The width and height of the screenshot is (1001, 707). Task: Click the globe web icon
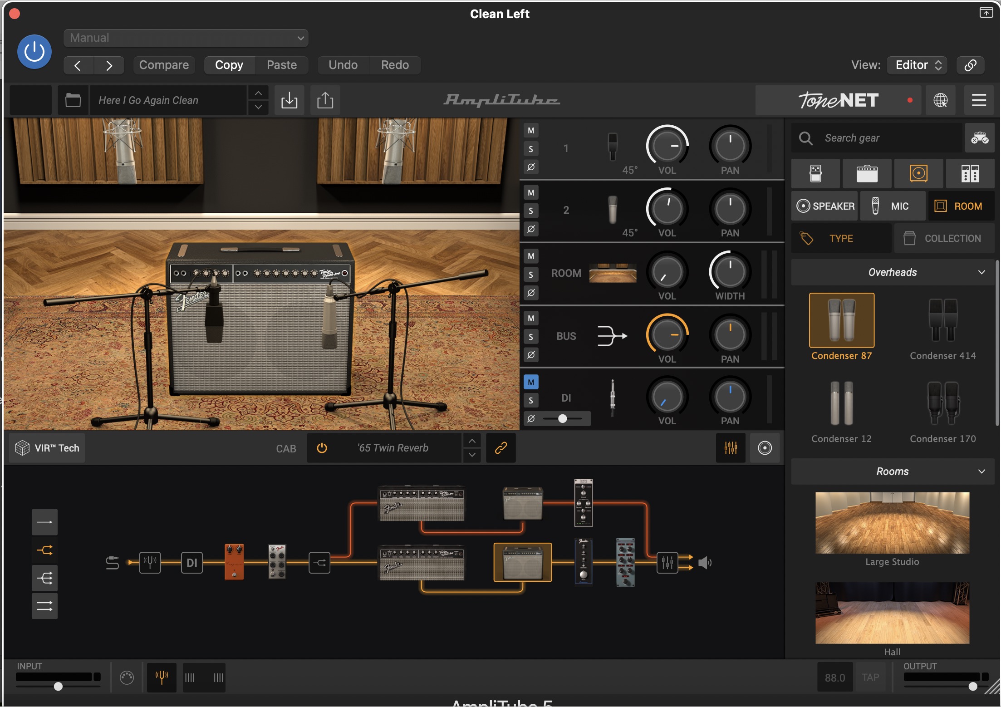tap(941, 100)
